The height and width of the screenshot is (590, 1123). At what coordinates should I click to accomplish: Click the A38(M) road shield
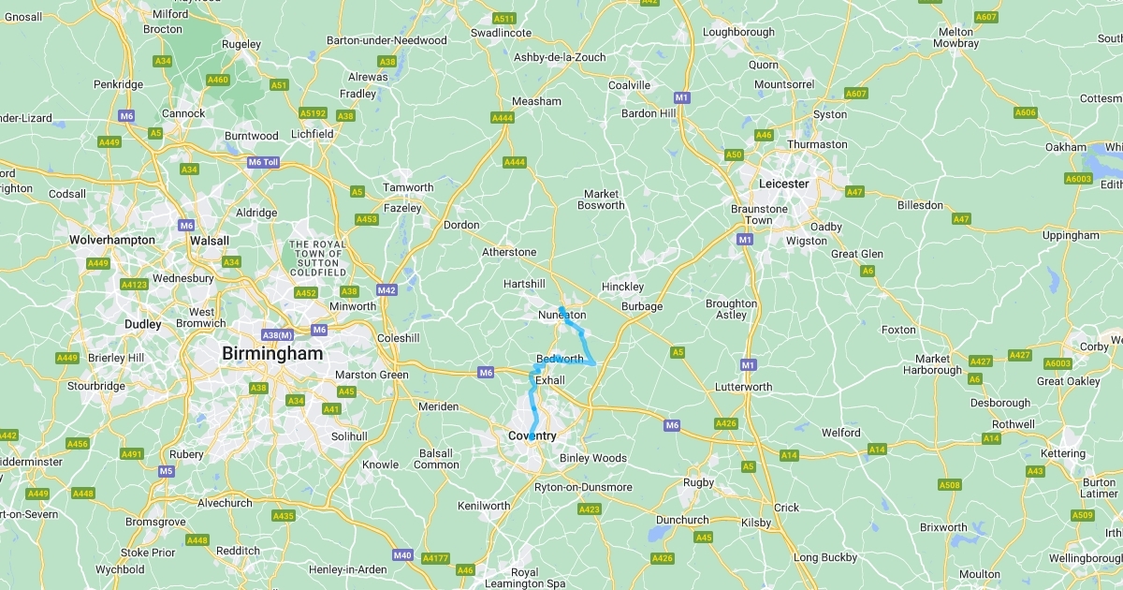(278, 335)
